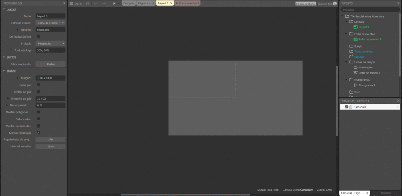
Task: Click the Project panel vertical scrollbar
Action: [x=400, y=45]
